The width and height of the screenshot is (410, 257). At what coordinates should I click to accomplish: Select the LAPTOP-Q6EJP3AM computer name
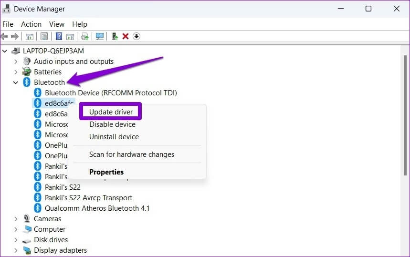(53, 51)
